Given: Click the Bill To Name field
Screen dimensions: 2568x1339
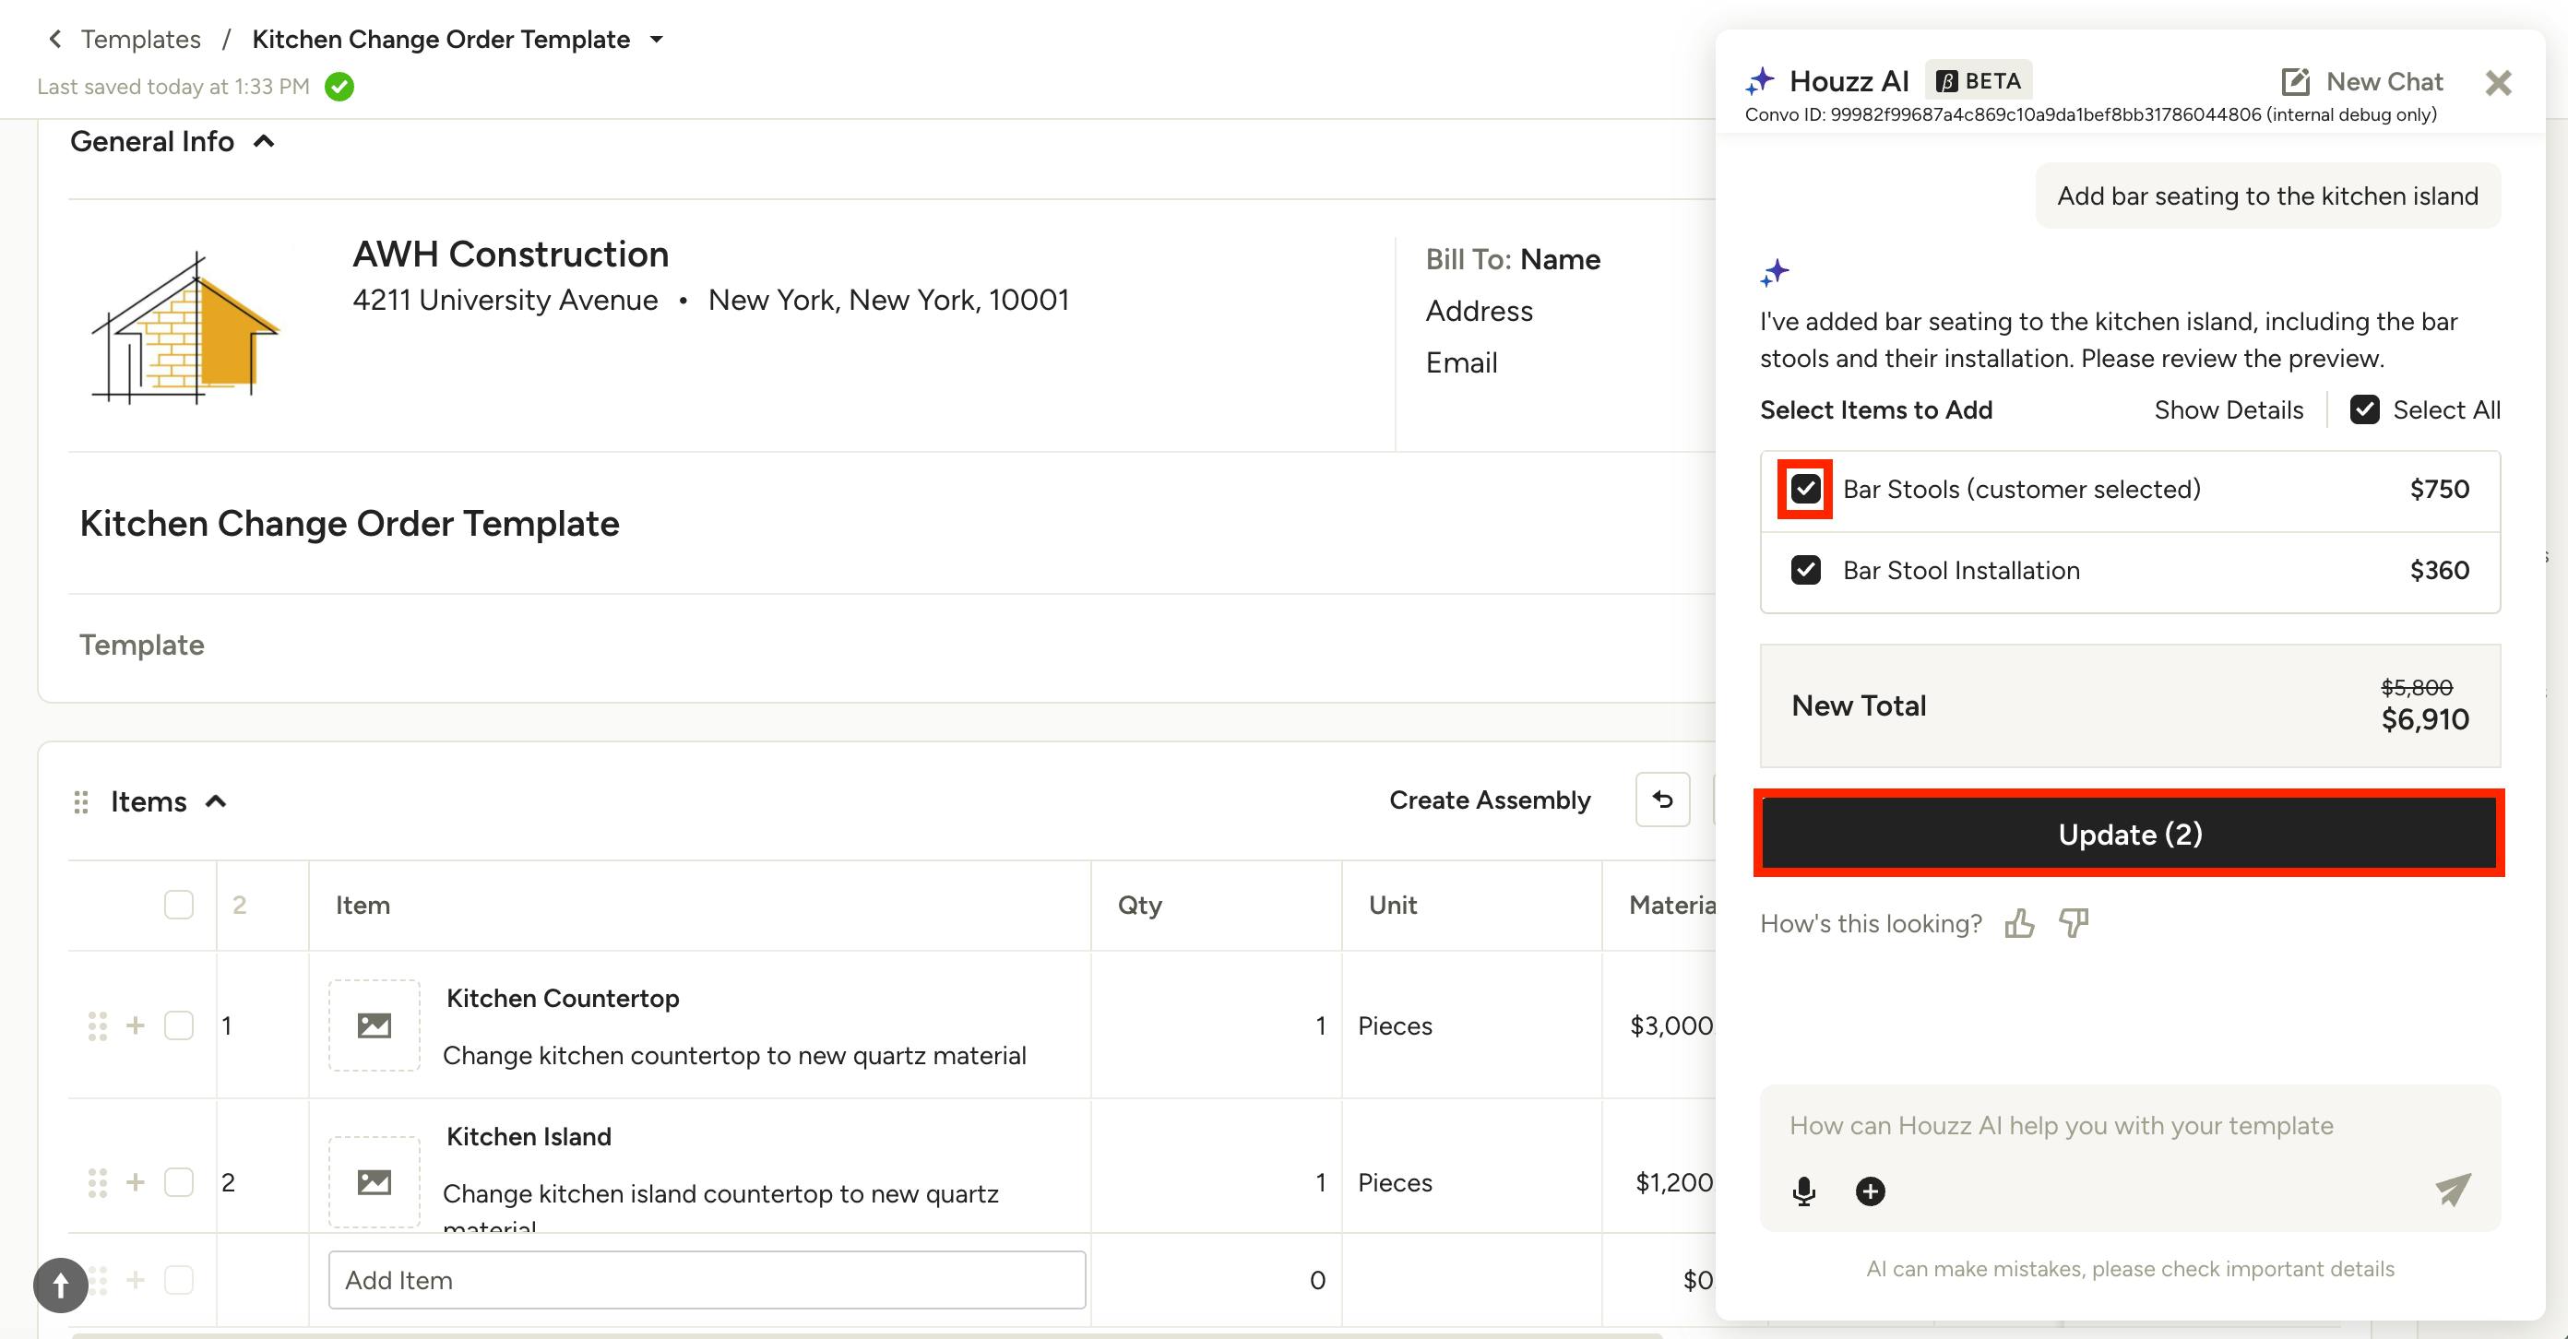Looking at the screenshot, I should point(1560,259).
